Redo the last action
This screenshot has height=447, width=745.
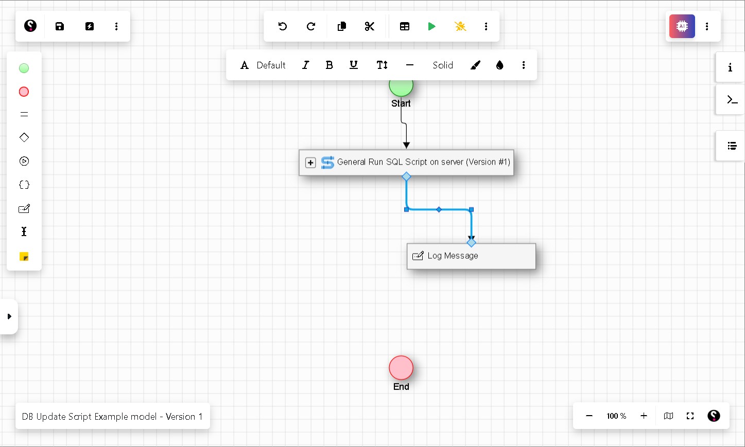click(x=311, y=26)
